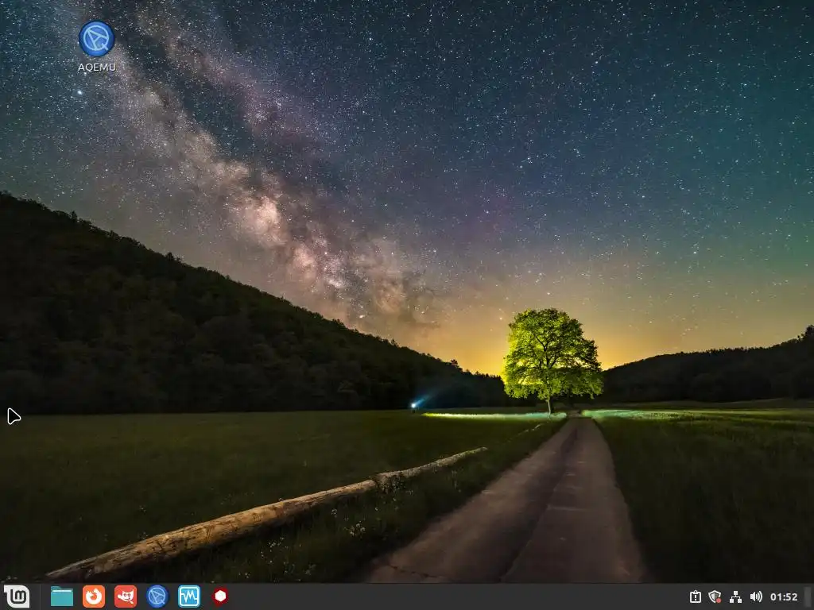Click the show desktop strip at panel edge

coord(808,597)
